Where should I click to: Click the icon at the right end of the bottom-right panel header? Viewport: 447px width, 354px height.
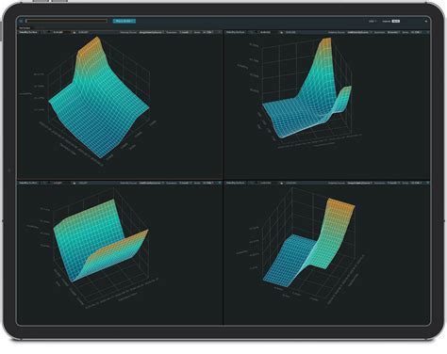click(427, 183)
